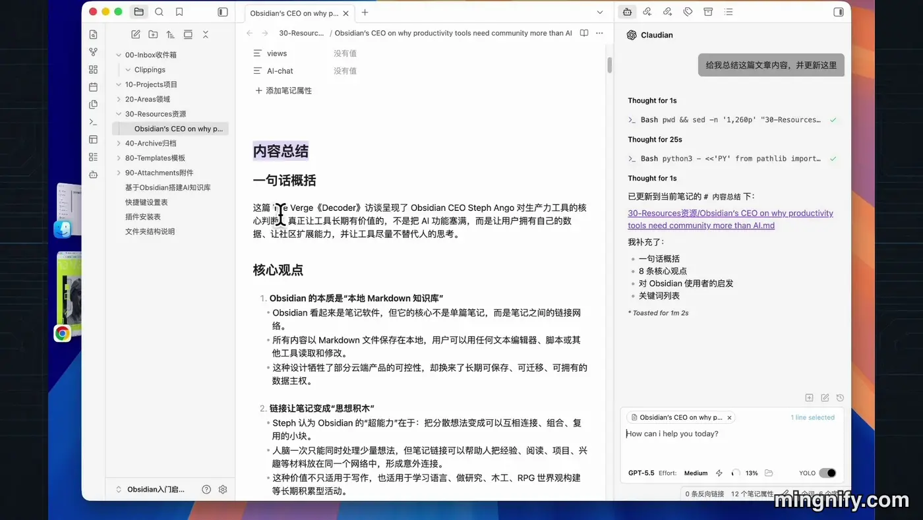Auto-reveal the current file in explorer
Image resolution: width=923 pixels, height=520 pixels.
tap(188, 34)
